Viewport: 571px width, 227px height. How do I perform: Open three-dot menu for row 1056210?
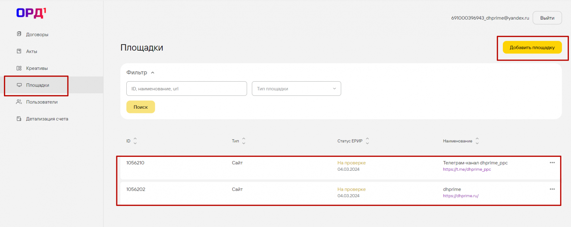pyautogui.click(x=552, y=163)
